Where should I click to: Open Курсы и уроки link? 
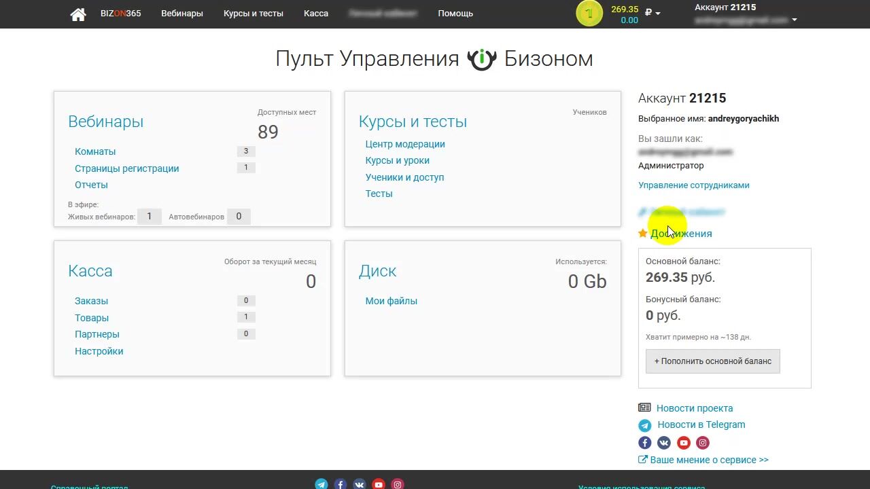pos(398,160)
